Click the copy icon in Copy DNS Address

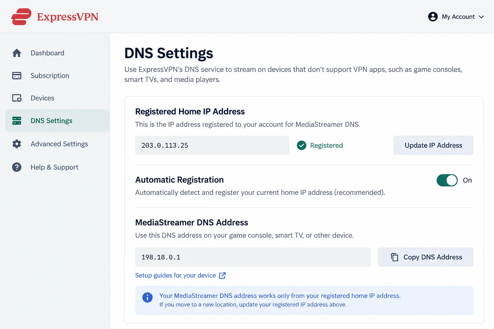point(395,257)
